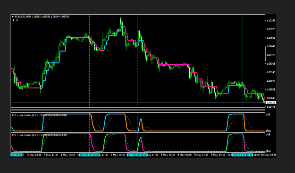This screenshot has height=173, width=295.
Task: Click the 1.08643 price axis value
Action: tap(271, 98)
